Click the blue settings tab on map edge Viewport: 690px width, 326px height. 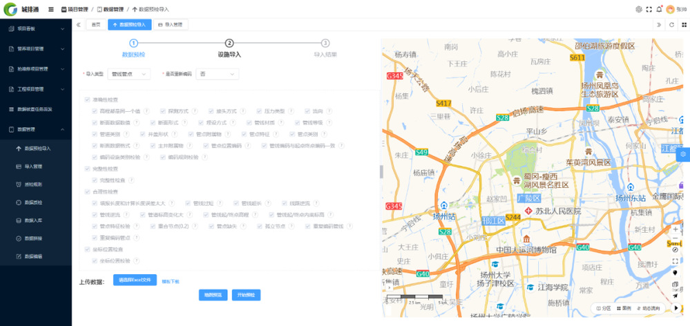[682, 154]
